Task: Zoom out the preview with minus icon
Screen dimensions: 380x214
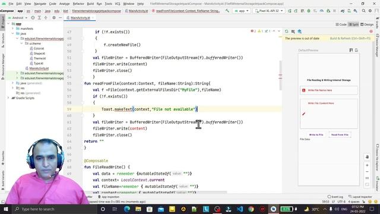Action: tap(367, 172)
